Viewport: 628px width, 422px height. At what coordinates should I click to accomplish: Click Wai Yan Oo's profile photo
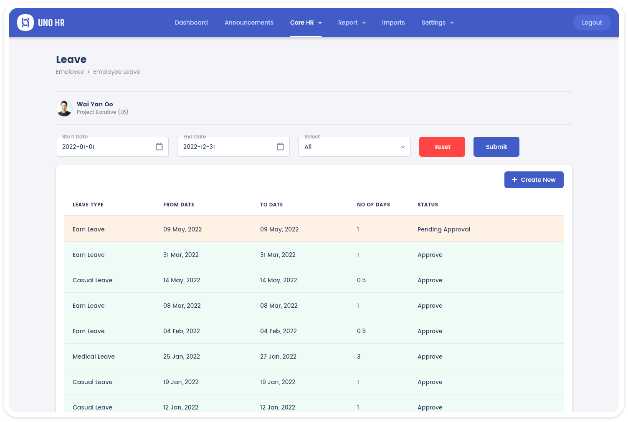click(x=64, y=108)
